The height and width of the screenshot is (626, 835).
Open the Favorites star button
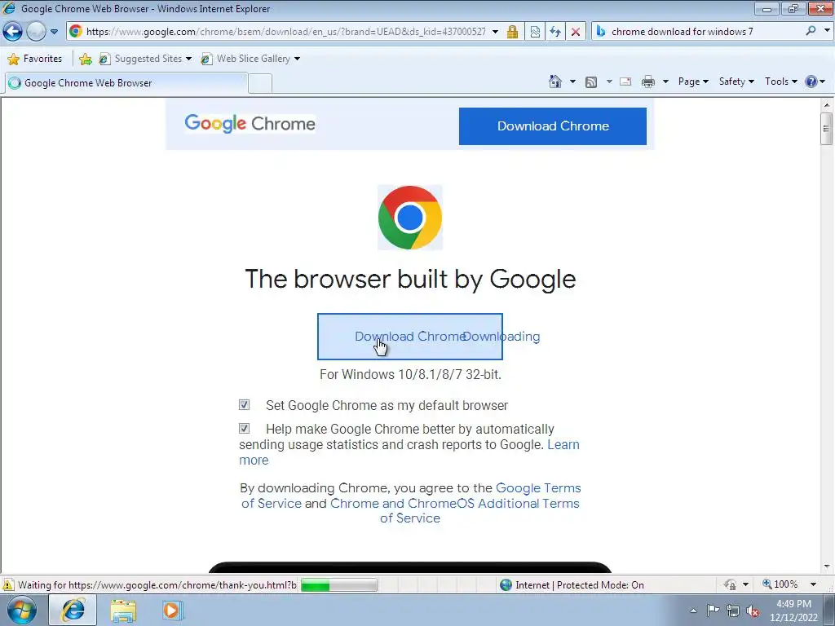point(35,59)
